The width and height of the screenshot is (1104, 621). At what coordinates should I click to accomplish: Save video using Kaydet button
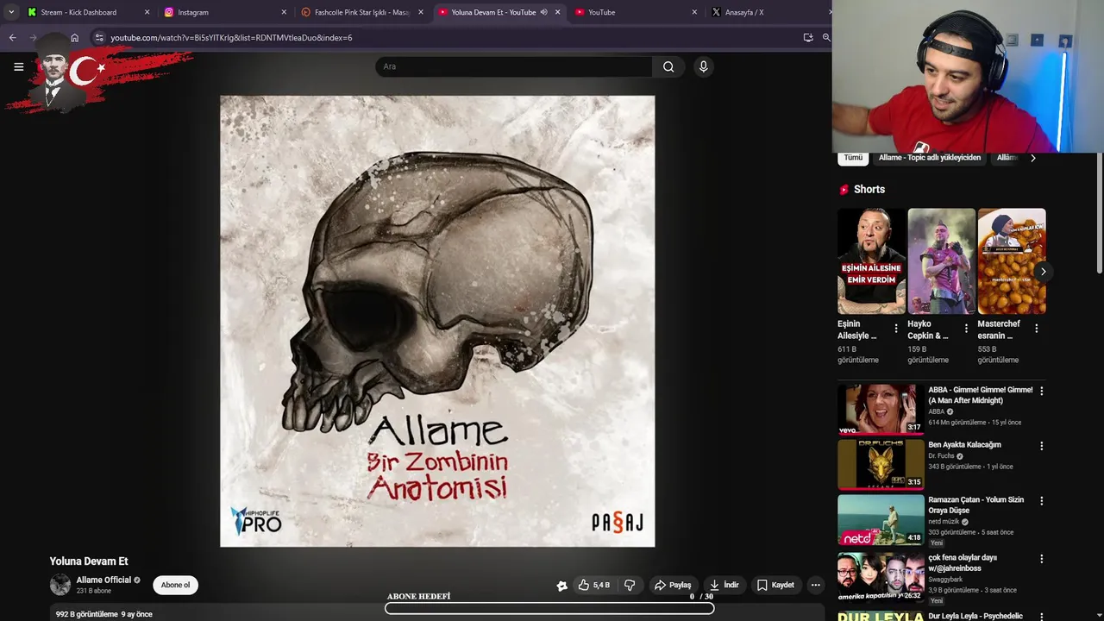pyautogui.click(x=775, y=585)
